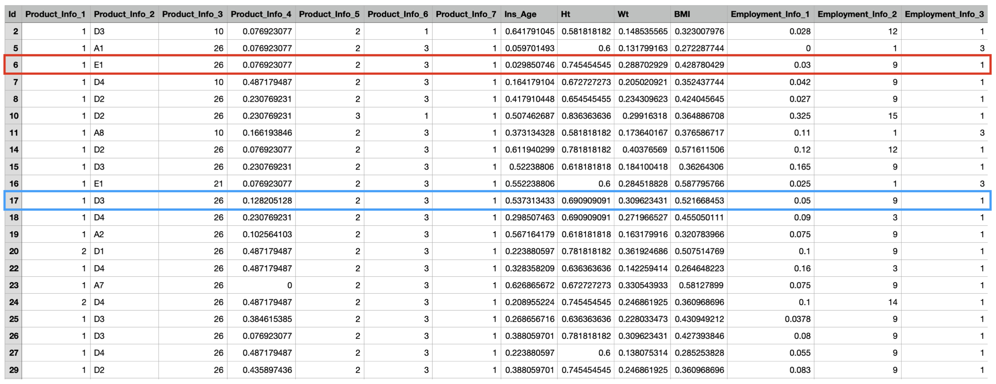Viewport: 996px width, 384px height.
Task: Select the Product_Info_5 column header
Action: click(330, 14)
